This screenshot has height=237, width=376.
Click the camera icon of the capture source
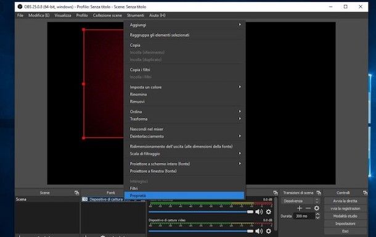tap(84, 199)
